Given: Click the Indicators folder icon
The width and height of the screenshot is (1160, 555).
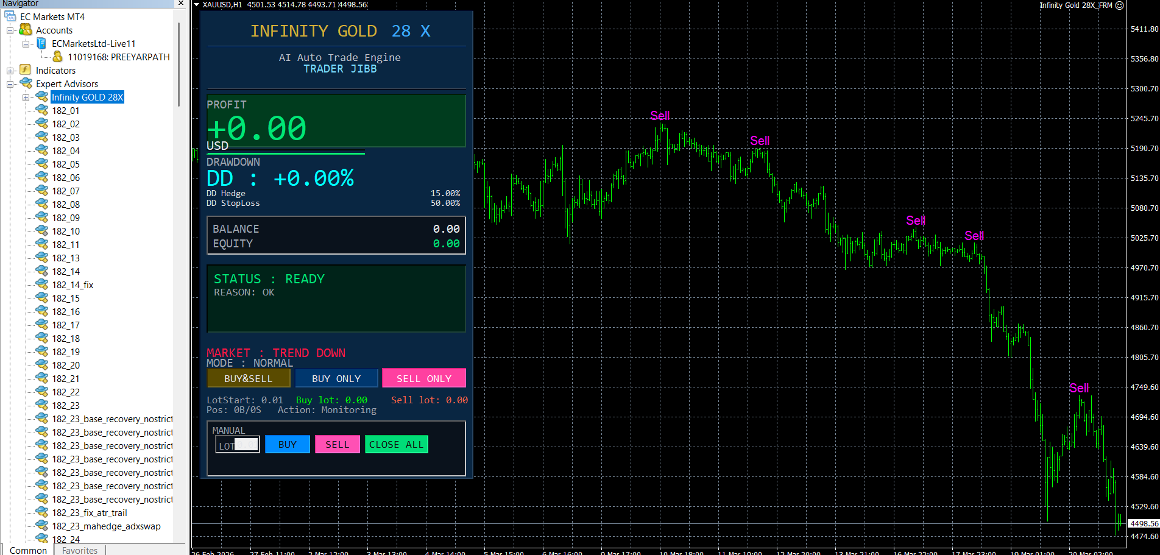Looking at the screenshot, I should coord(26,70).
